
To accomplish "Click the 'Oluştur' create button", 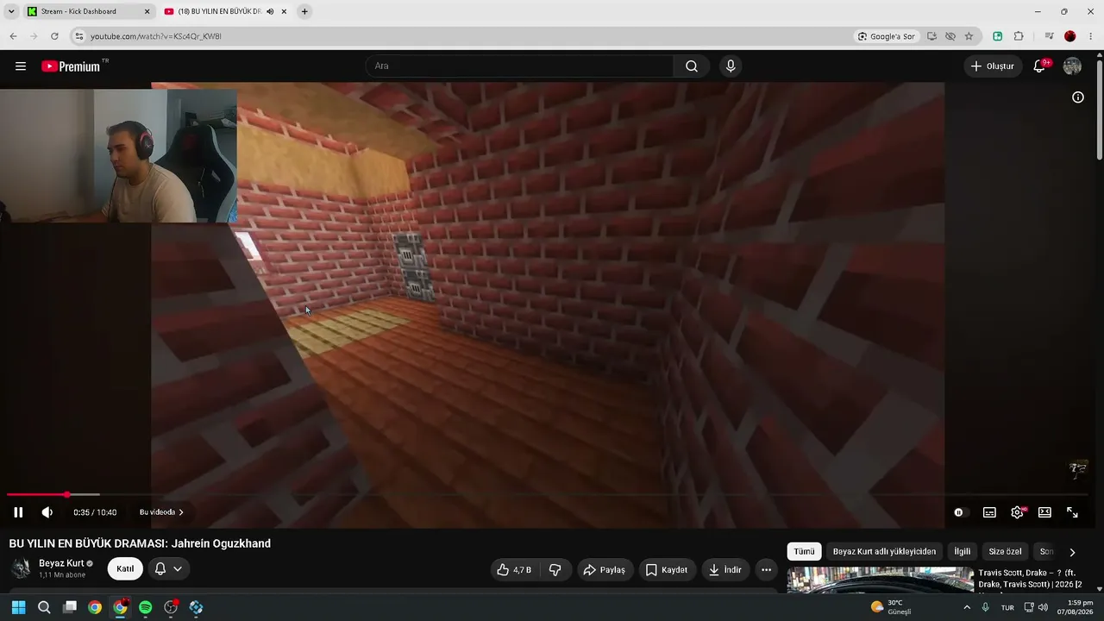I will point(992,66).
